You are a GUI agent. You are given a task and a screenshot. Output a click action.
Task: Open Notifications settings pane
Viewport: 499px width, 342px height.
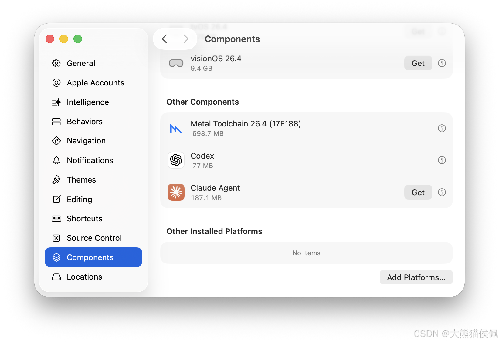click(93, 160)
